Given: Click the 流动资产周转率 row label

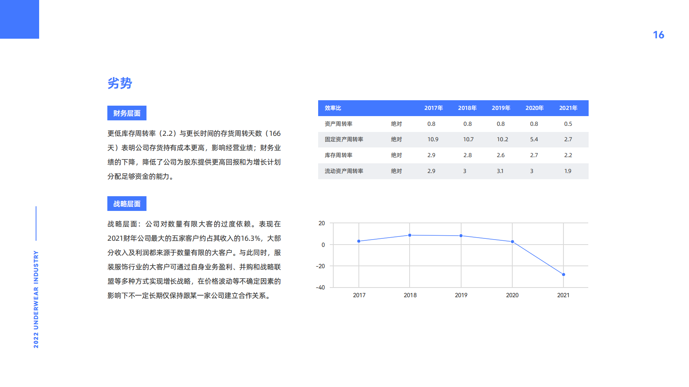Looking at the screenshot, I should [344, 171].
